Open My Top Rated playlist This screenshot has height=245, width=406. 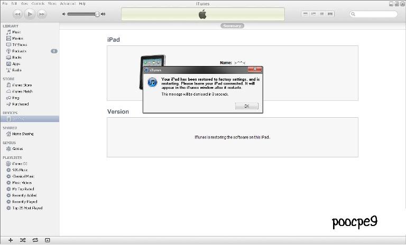pos(23,189)
